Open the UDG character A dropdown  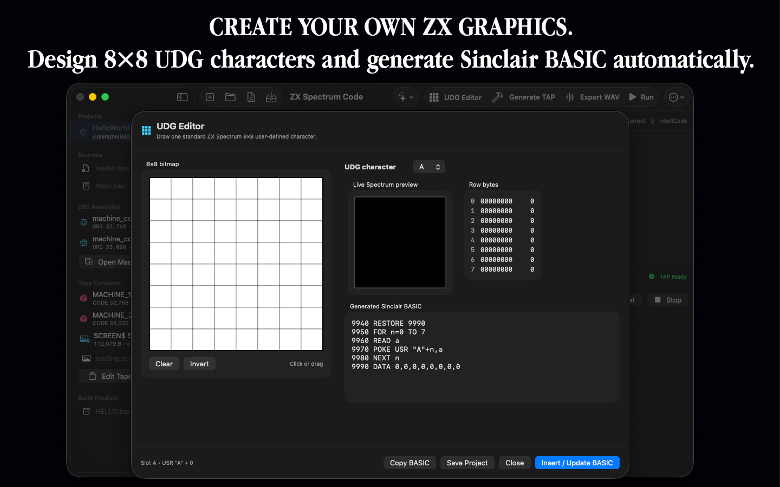click(x=429, y=167)
